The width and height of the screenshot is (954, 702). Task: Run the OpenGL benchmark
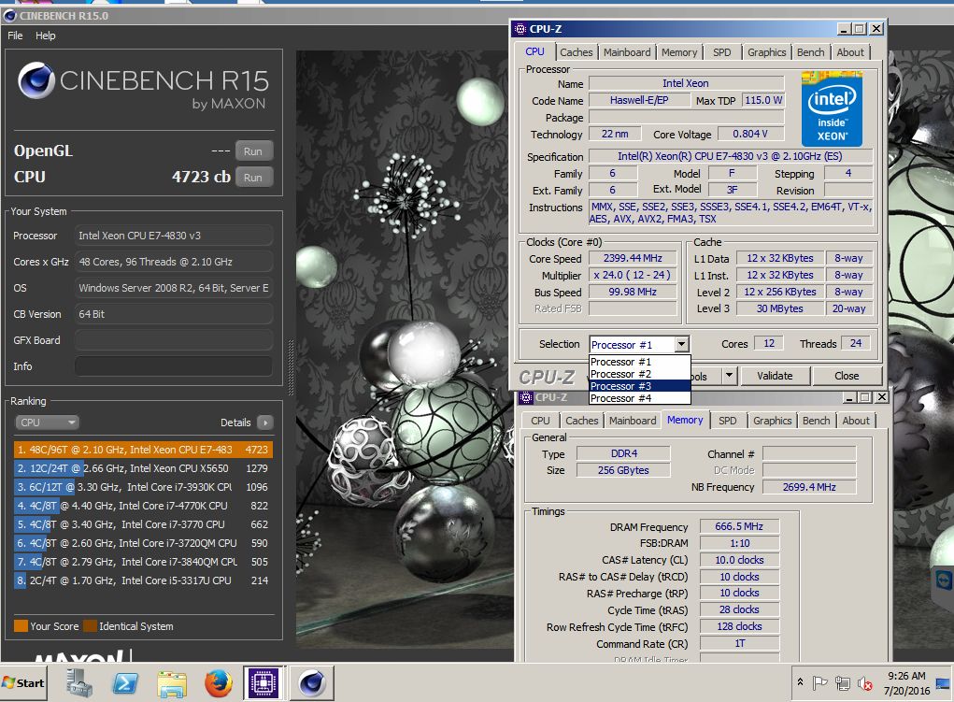pos(253,151)
